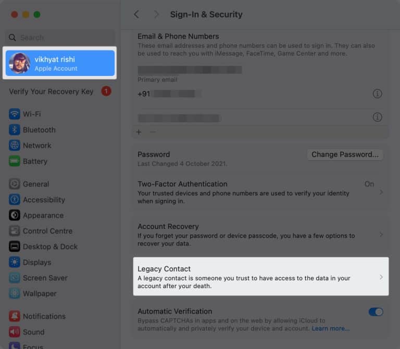Select Wallpaper in the sidebar
The image size is (400, 349).
tap(39, 293)
